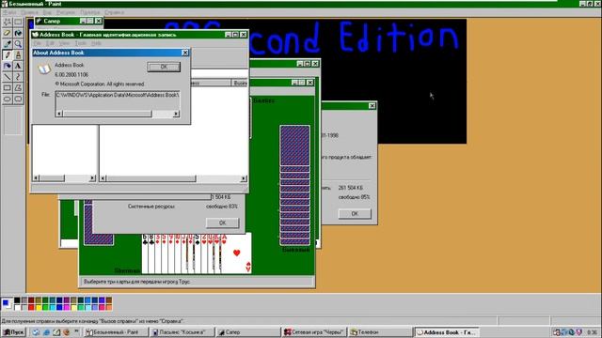This screenshot has width=602, height=338.
Task: Click the taskbar clock
Action: click(592, 332)
